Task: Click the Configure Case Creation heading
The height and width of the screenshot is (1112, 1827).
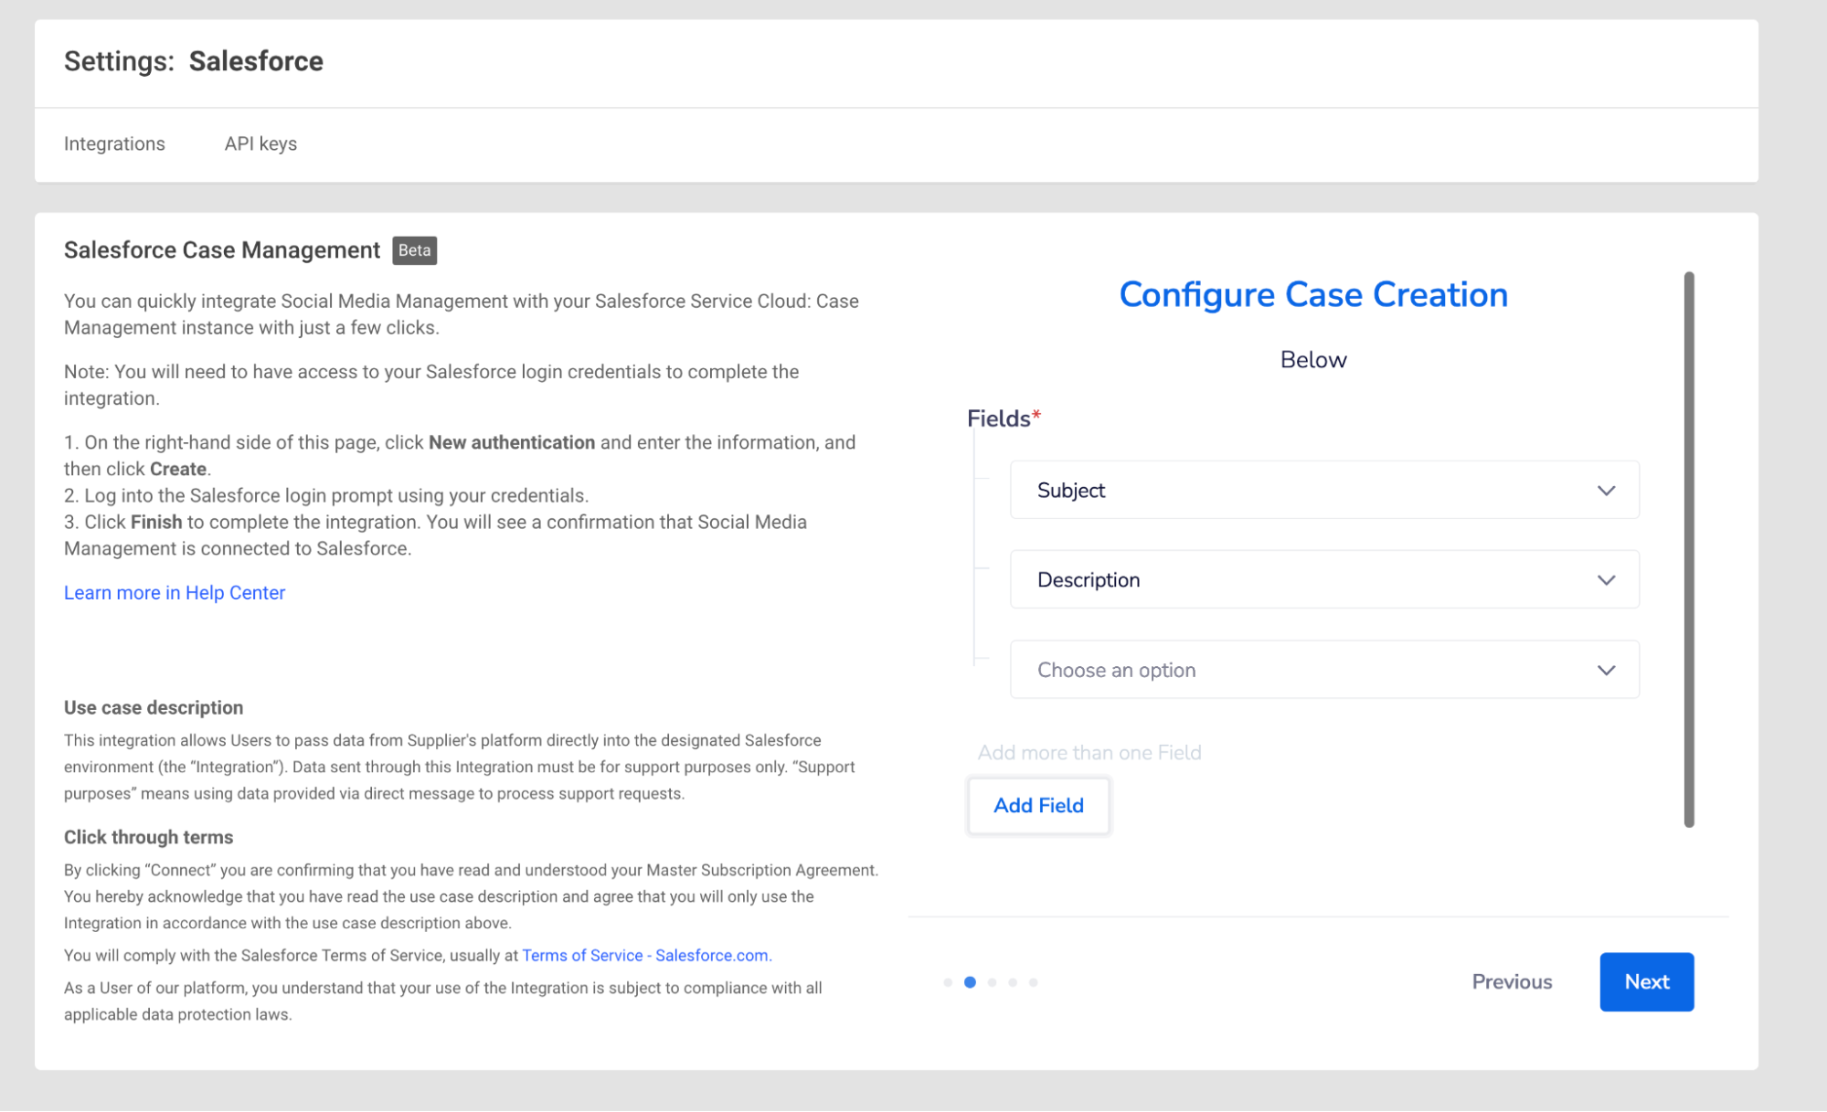Action: [x=1313, y=294]
